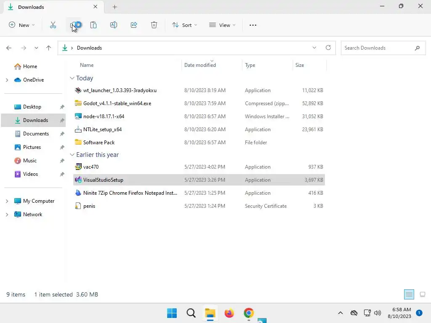Expand OneDrive in navigation pane
The width and height of the screenshot is (431, 323).
(7, 80)
